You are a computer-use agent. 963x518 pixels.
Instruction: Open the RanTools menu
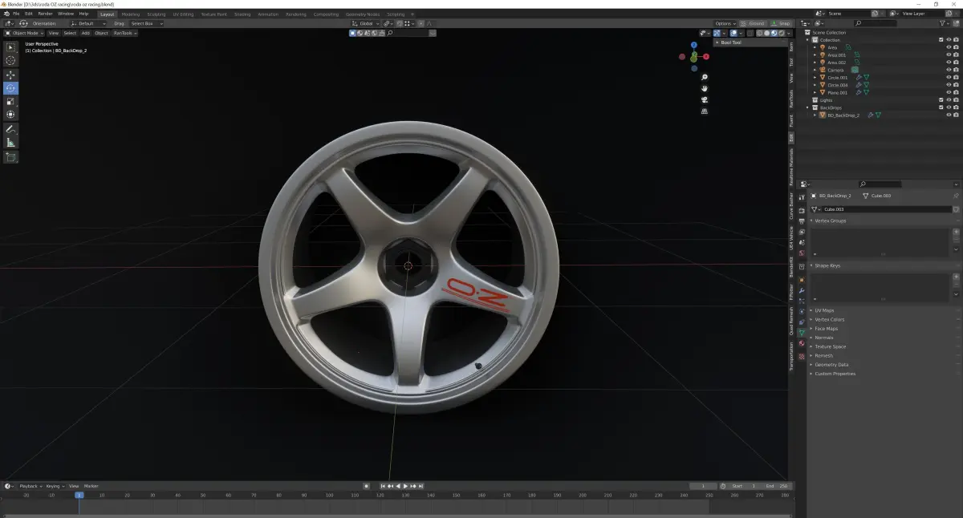(124, 33)
